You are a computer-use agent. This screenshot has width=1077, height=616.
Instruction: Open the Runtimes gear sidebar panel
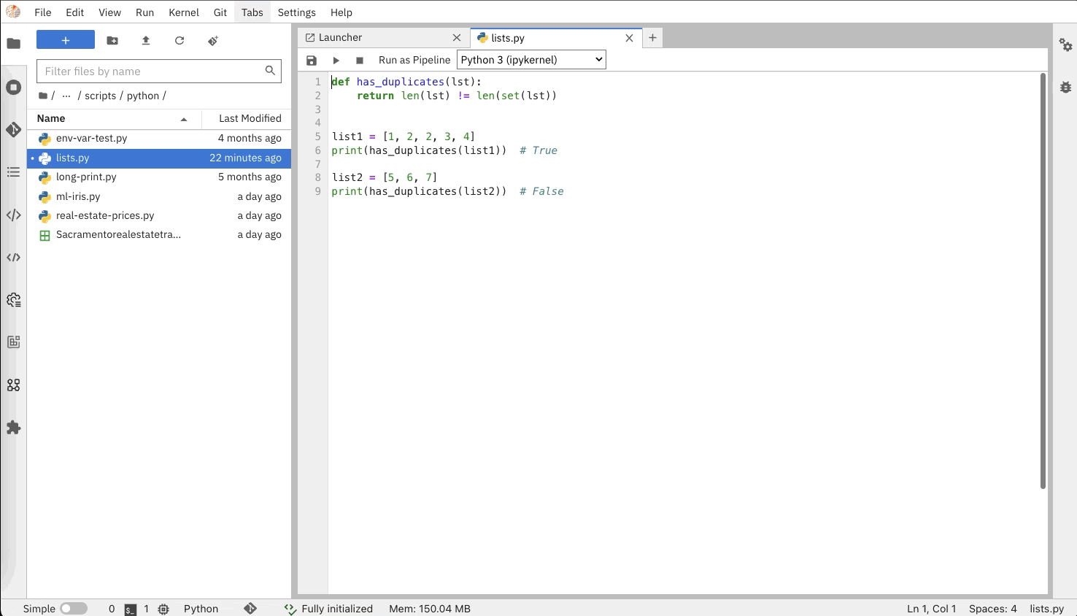(x=13, y=300)
